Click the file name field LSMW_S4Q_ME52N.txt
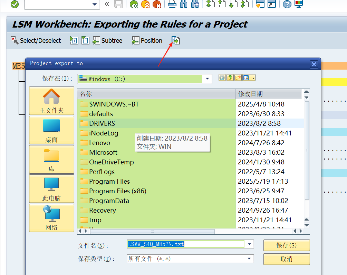 coord(186,244)
